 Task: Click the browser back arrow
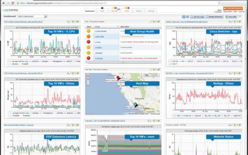pos(3,3)
